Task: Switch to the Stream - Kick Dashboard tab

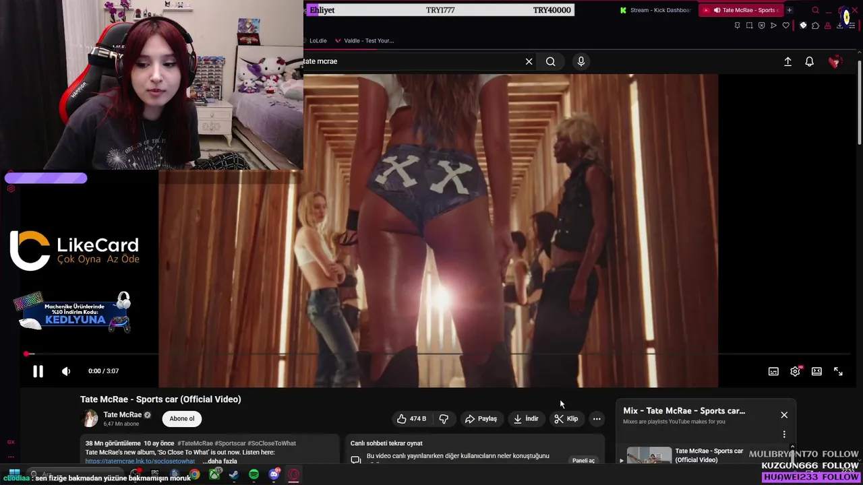Action: point(655,10)
